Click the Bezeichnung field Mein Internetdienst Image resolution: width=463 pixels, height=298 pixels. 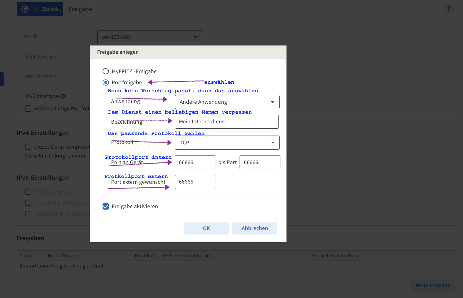point(227,122)
